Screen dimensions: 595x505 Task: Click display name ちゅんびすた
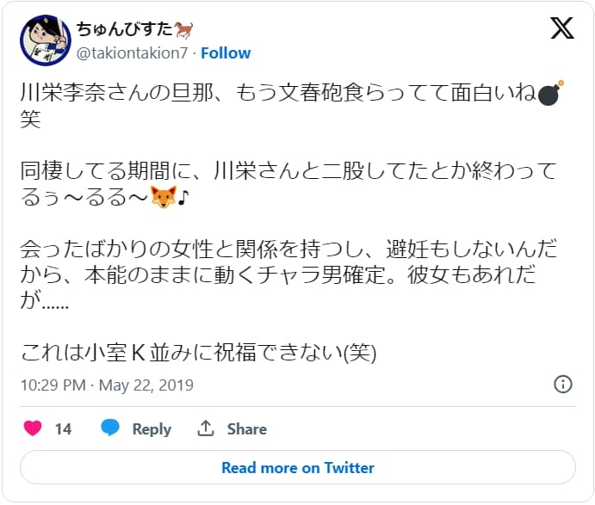125,29
